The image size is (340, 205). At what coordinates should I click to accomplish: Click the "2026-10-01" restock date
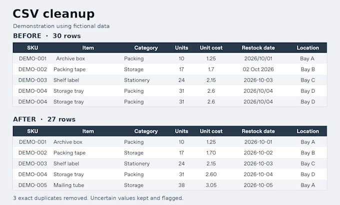click(x=258, y=142)
